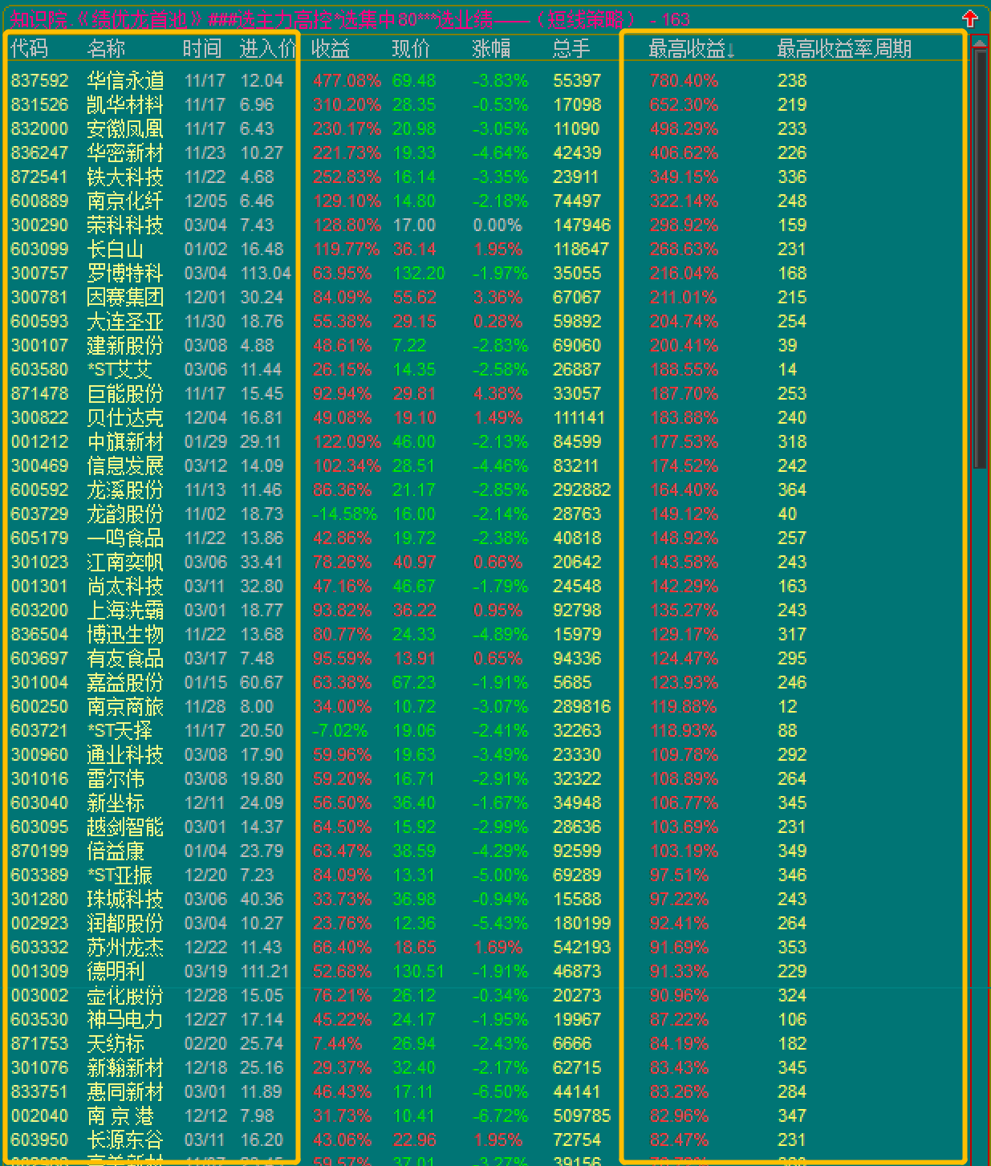Image resolution: width=991 pixels, height=1166 pixels.
Task: Select stock code 603040
Action: pyautogui.click(x=40, y=802)
